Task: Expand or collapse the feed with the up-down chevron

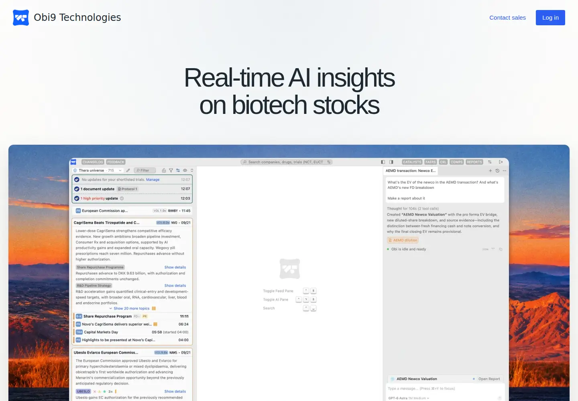Action: pyautogui.click(x=192, y=170)
